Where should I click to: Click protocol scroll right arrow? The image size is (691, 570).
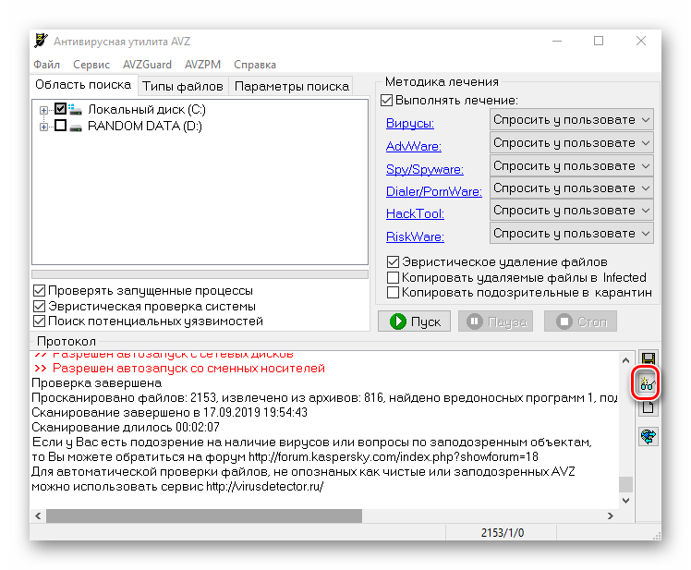[x=611, y=515]
